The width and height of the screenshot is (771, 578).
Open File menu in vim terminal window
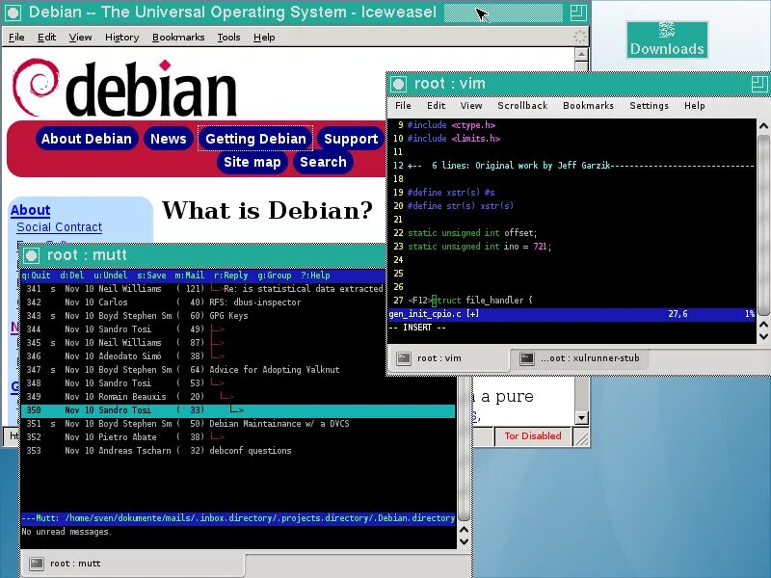[x=403, y=106]
